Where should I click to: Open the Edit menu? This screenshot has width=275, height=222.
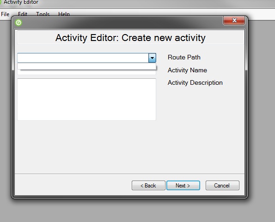pyautogui.click(x=23, y=14)
